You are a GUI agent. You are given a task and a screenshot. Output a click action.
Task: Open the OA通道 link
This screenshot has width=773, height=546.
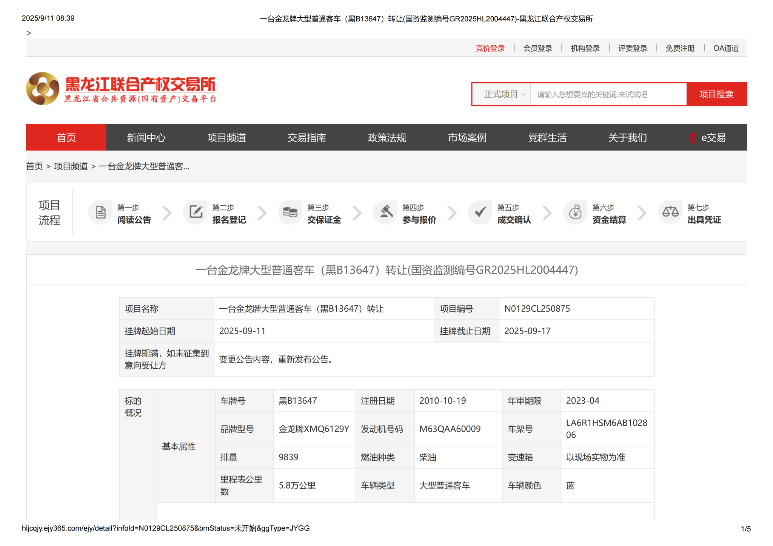pos(725,48)
